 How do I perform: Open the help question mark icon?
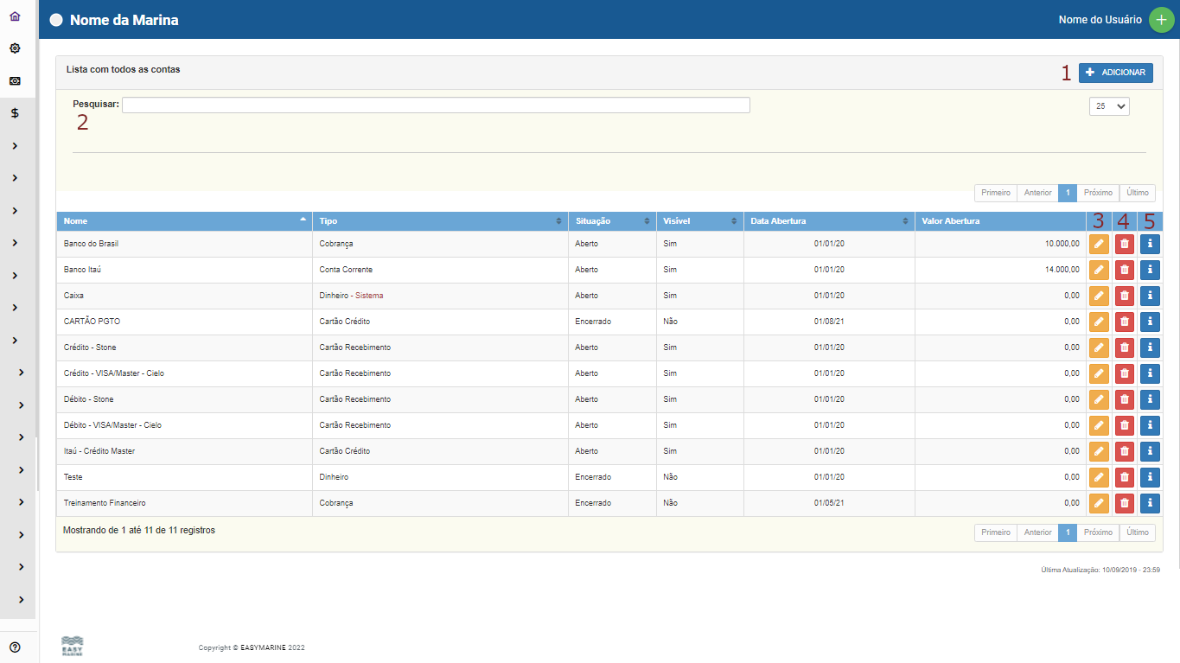(15, 647)
